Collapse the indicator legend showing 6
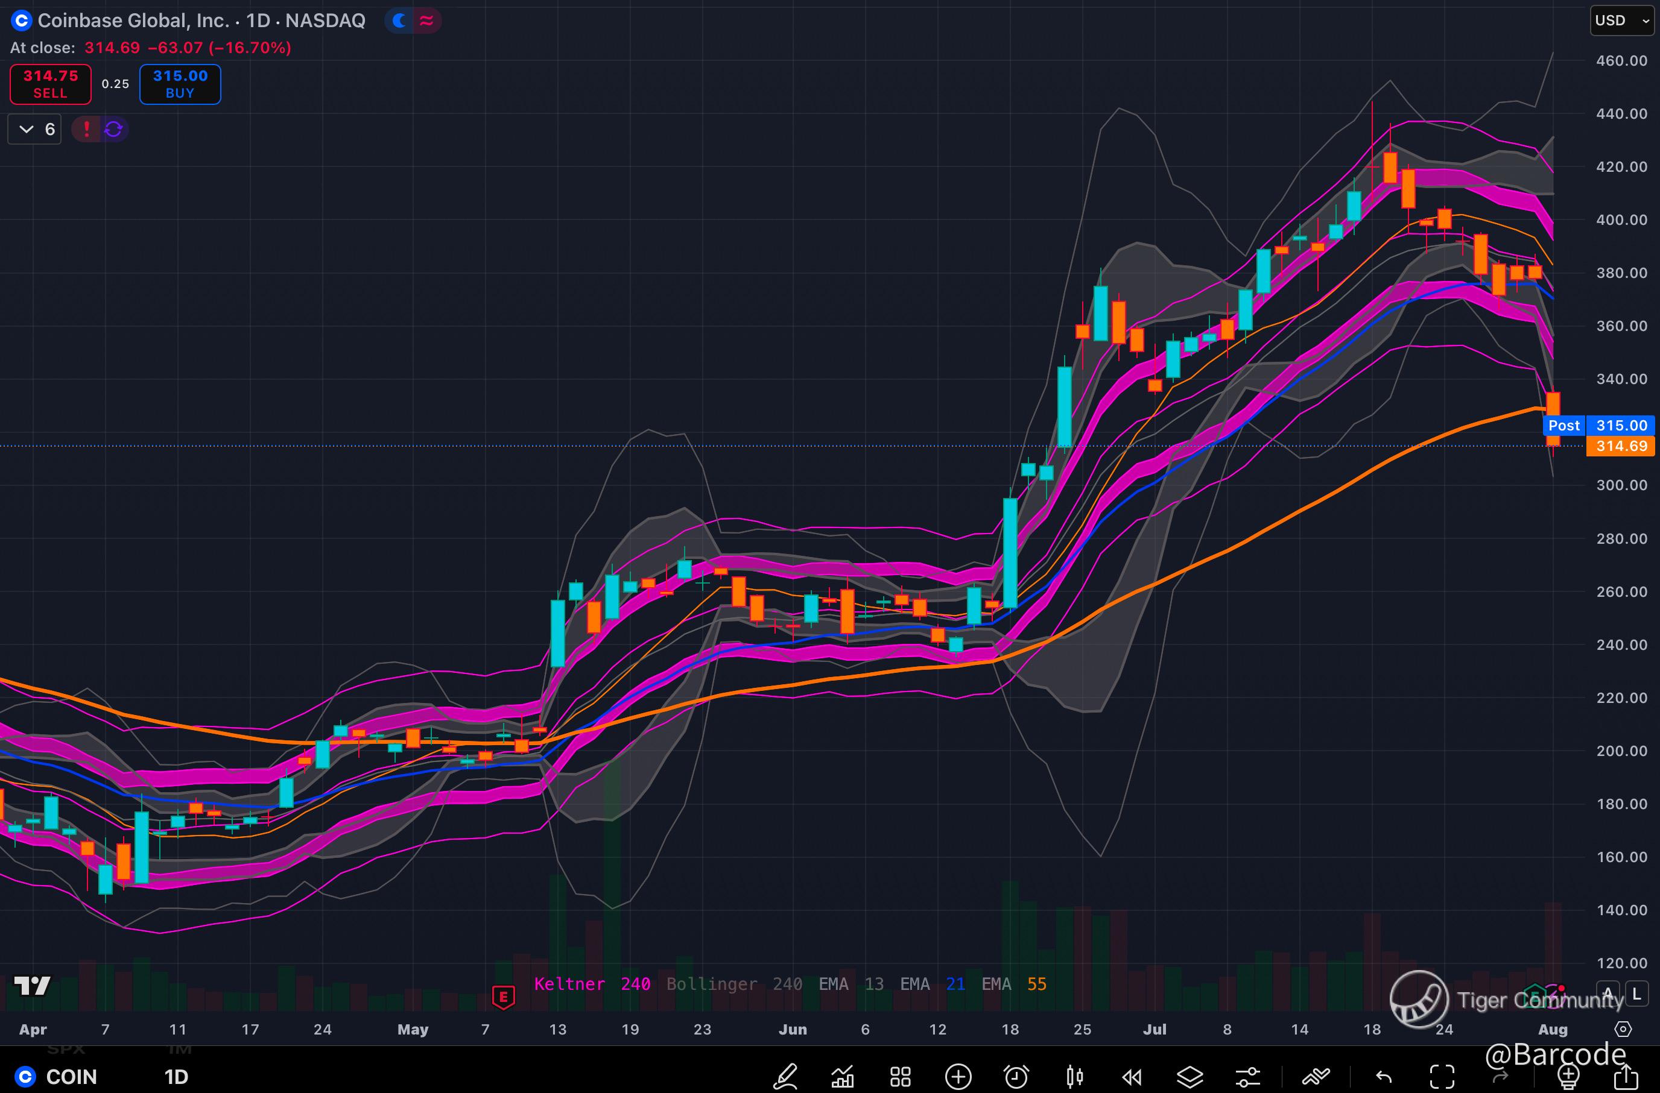Screen dimensions: 1660x1093 pyautogui.click(x=35, y=129)
